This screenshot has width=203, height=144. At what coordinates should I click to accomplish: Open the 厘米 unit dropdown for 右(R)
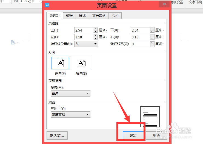(160, 37)
